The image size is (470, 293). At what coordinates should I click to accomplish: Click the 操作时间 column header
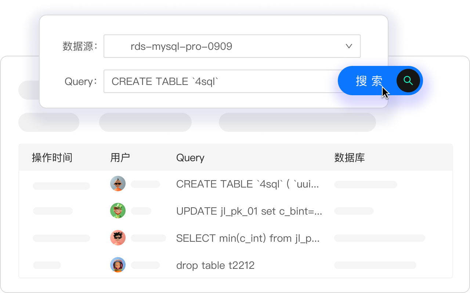[52, 158]
